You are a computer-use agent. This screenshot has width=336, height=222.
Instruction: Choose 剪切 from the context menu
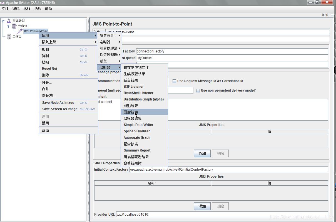tap(68, 49)
